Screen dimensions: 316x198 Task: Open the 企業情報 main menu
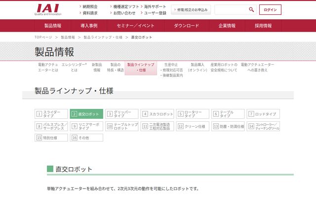[227, 26]
